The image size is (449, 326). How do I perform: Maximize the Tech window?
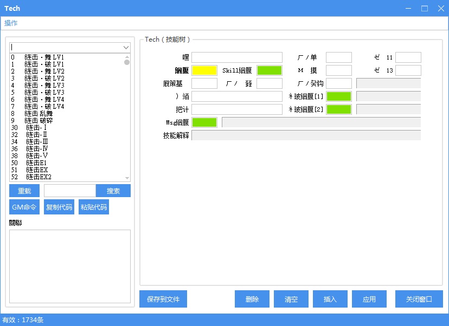[425, 8]
